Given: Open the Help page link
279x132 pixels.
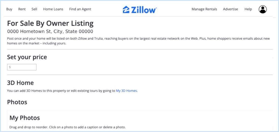Looking at the screenshot, I should point(248,9).
